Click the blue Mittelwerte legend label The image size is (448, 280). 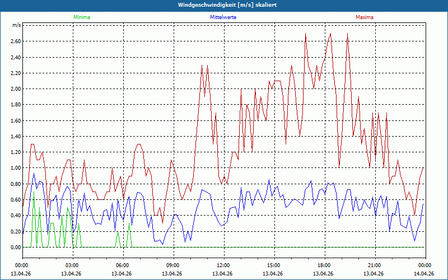[223, 17]
